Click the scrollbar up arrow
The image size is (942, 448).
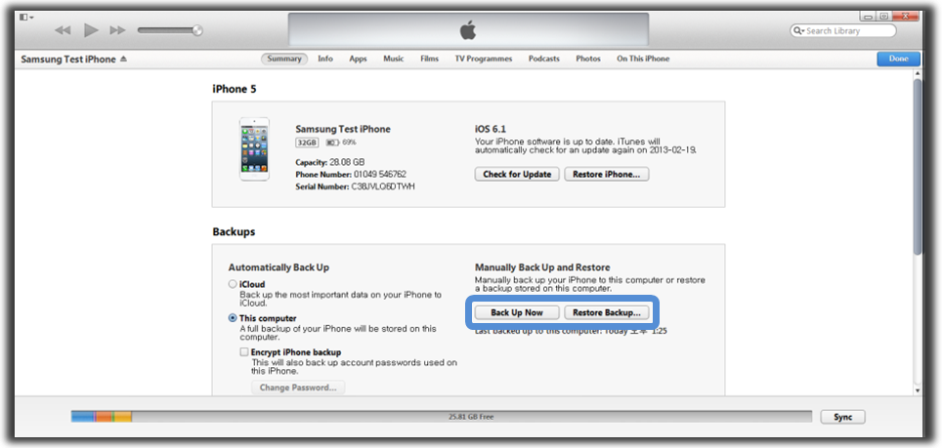point(918,74)
